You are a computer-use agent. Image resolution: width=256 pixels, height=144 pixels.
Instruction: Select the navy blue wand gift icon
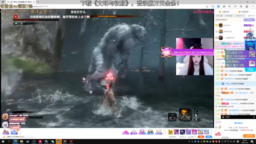click(182, 132)
